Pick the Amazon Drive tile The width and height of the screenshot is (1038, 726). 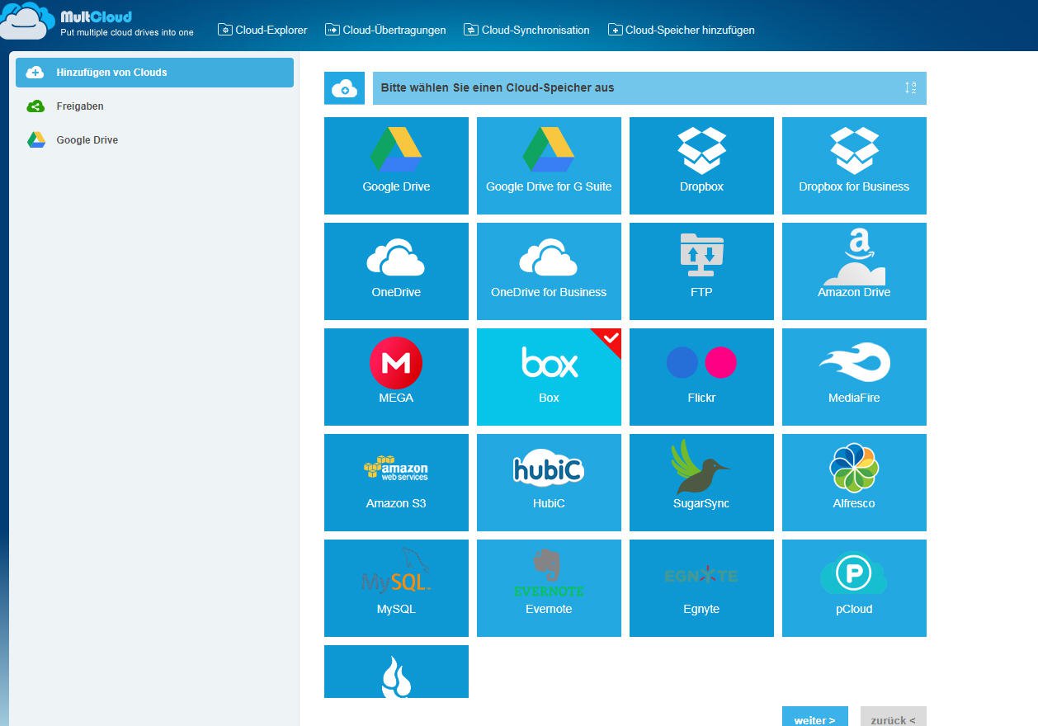pos(854,271)
